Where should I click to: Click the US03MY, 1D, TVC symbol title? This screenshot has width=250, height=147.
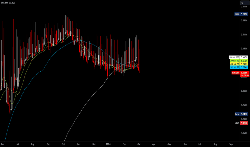(8, 3)
